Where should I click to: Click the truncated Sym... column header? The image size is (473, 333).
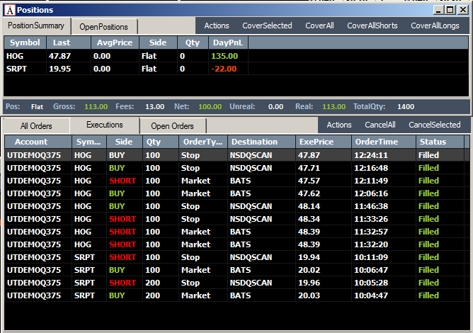tap(89, 142)
